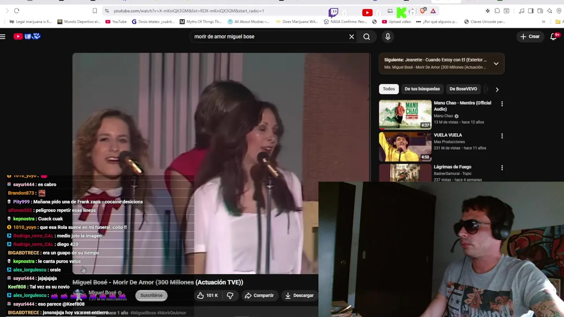Click 'Siguiente: Jeanette - Cuando Estoy con El'

coord(435,60)
